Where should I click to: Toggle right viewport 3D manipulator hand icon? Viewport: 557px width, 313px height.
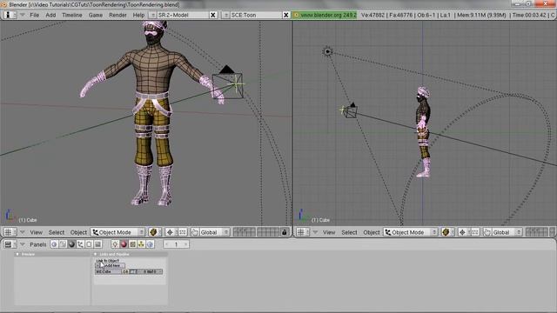point(487,232)
